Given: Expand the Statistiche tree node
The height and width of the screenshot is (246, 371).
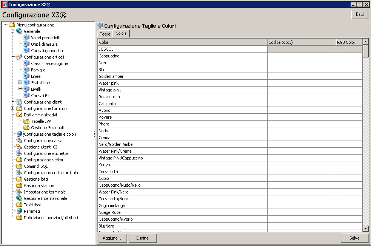Looking at the screenshot, I should 20,82.
